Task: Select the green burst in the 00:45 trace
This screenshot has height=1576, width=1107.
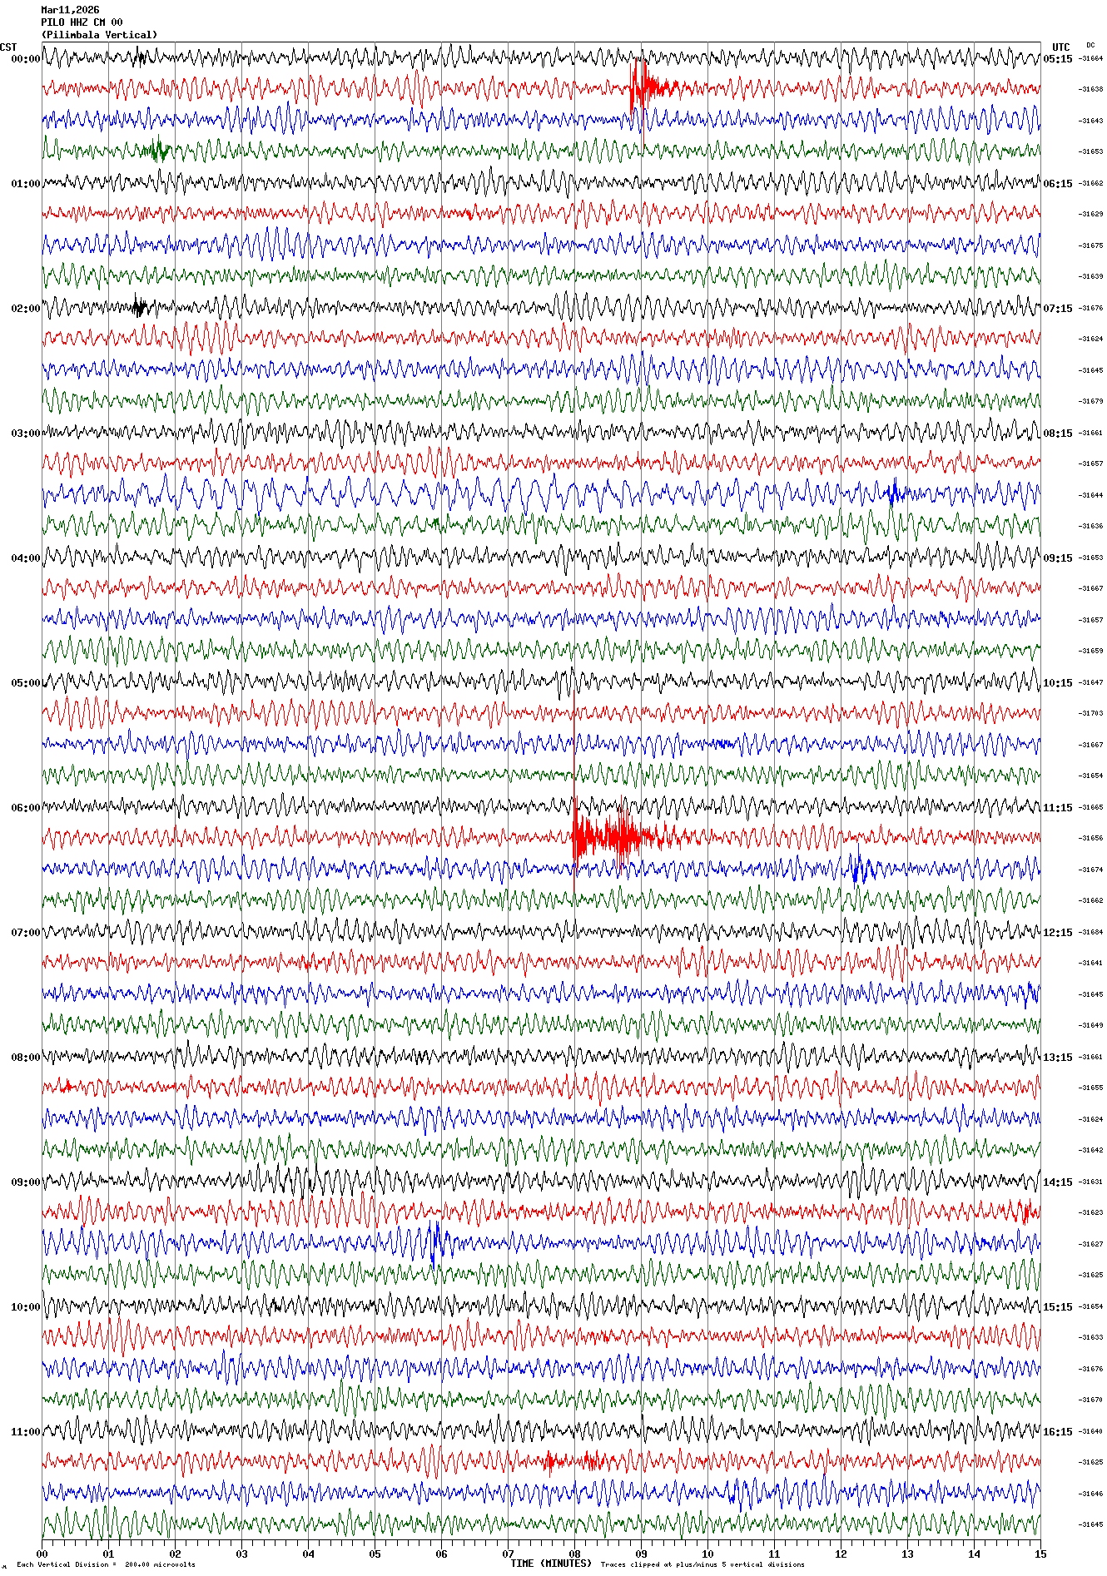Action: pos(158,151)
